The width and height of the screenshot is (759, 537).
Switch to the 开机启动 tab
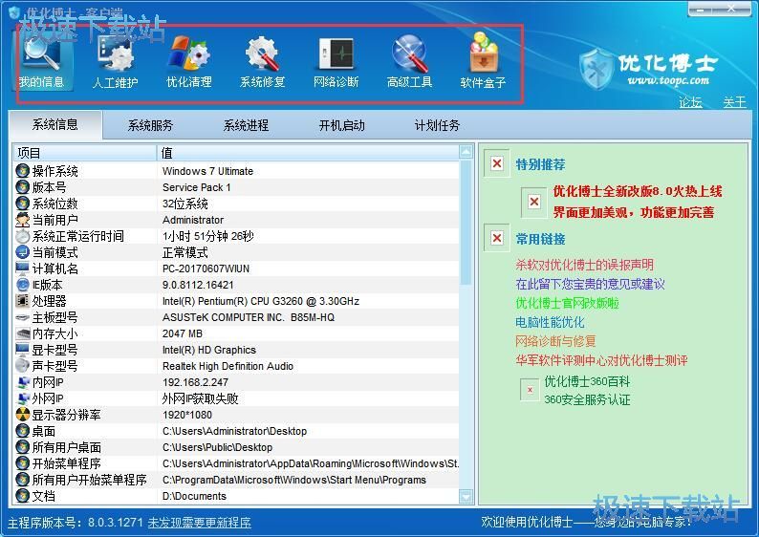[x=341, y=126]
